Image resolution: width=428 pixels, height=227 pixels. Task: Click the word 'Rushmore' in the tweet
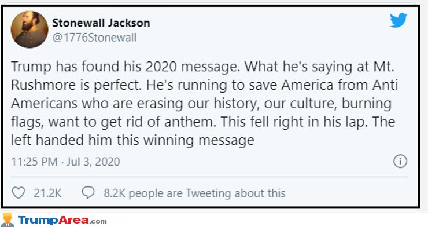[43, 85]
